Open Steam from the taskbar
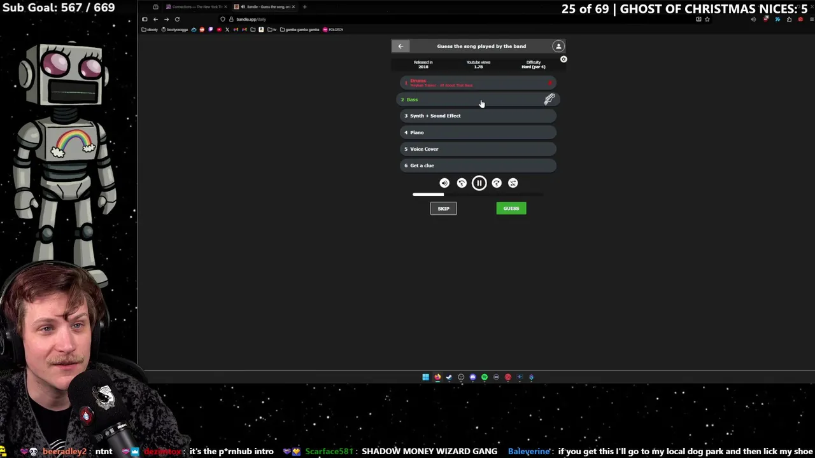 point(449,377)
